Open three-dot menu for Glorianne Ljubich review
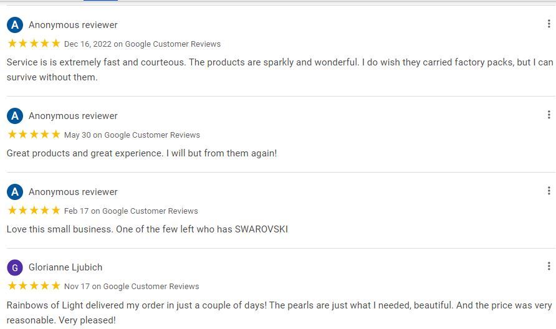556x329 pixels. (549, 266)
